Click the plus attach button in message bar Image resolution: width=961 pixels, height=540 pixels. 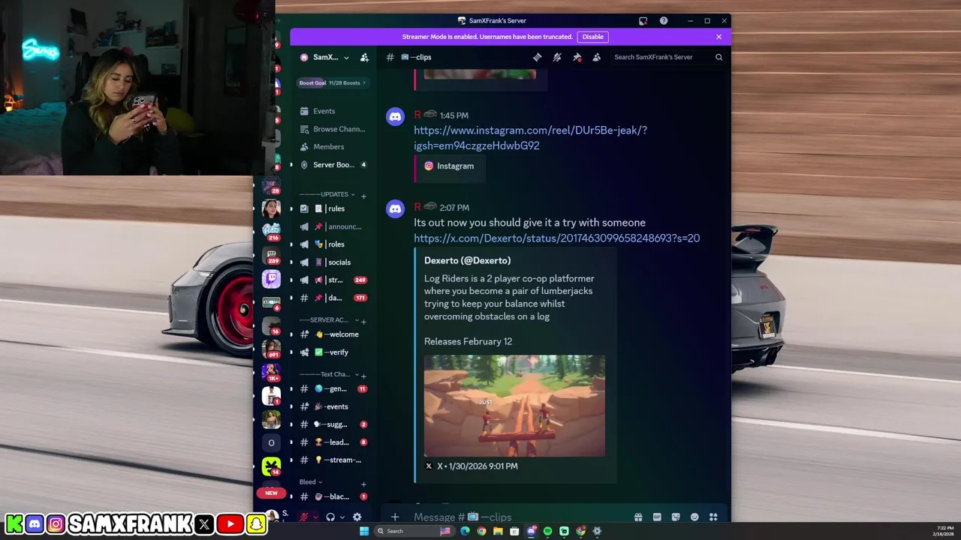(x=395, y=517)
